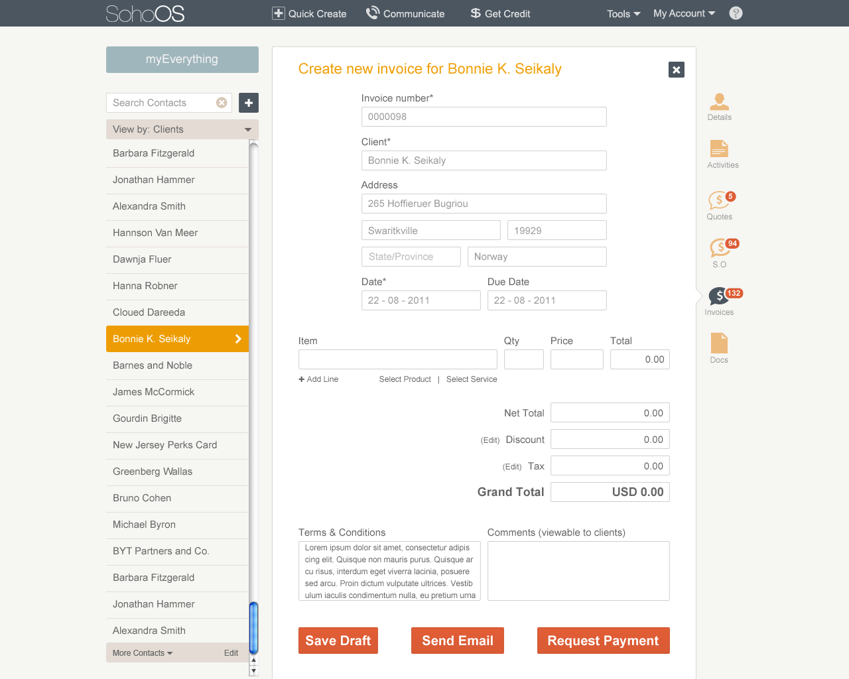Screen dimensions: 849x679
Task: Click the Comments text area
Action: pos(578,571)
